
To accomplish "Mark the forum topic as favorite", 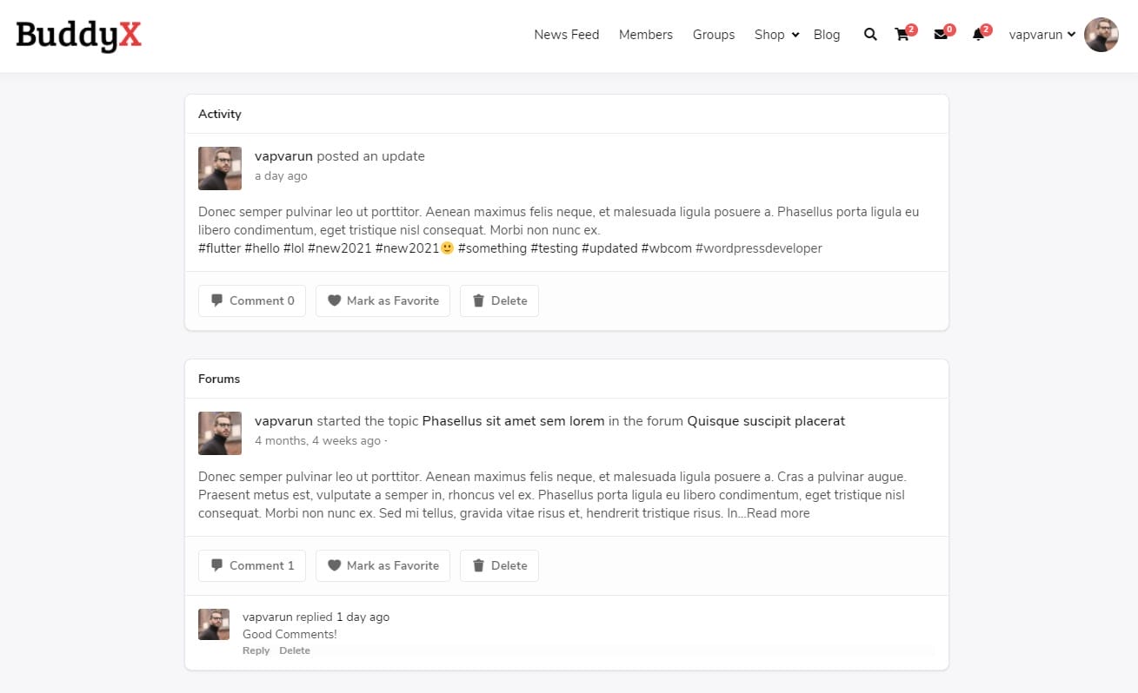I will coord(383,565).
